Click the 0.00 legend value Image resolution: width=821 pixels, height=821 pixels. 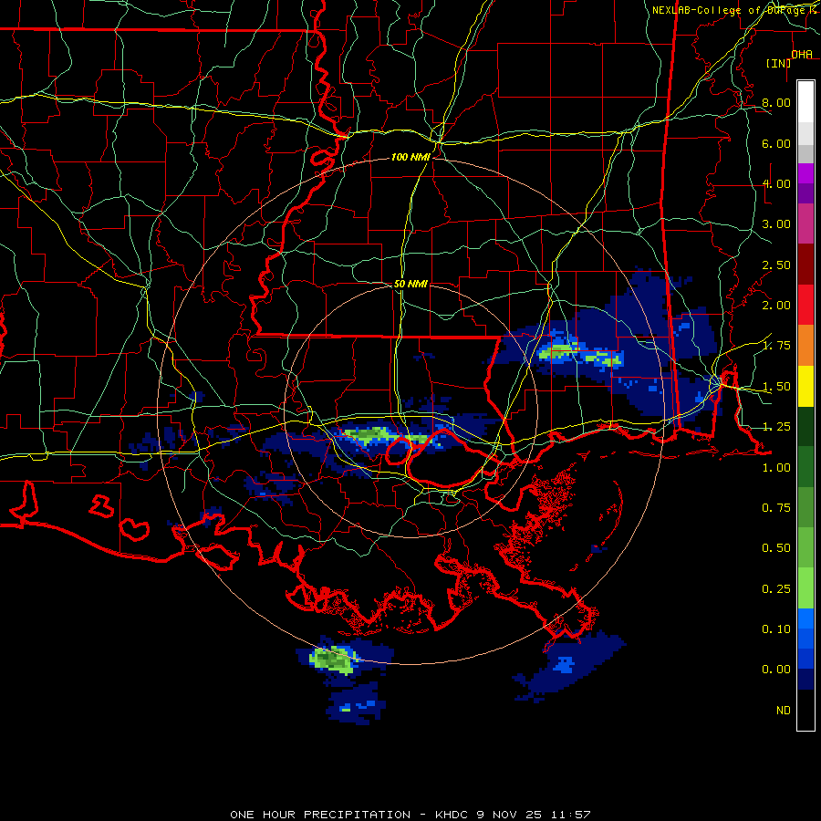(x=776, y=670)
